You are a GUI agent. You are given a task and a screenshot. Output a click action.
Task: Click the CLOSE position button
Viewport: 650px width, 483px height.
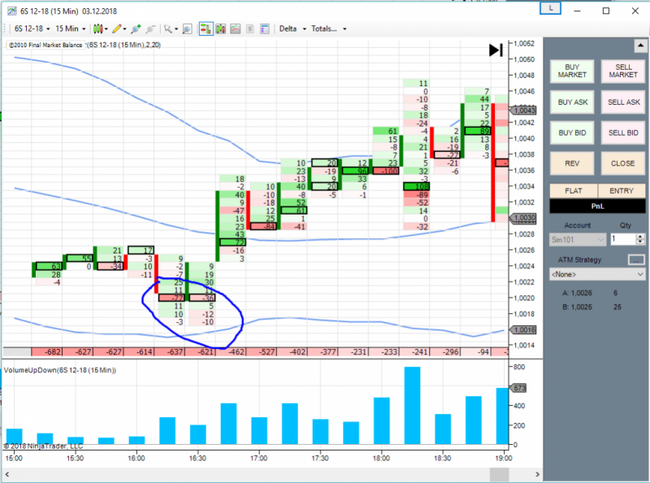623,163
